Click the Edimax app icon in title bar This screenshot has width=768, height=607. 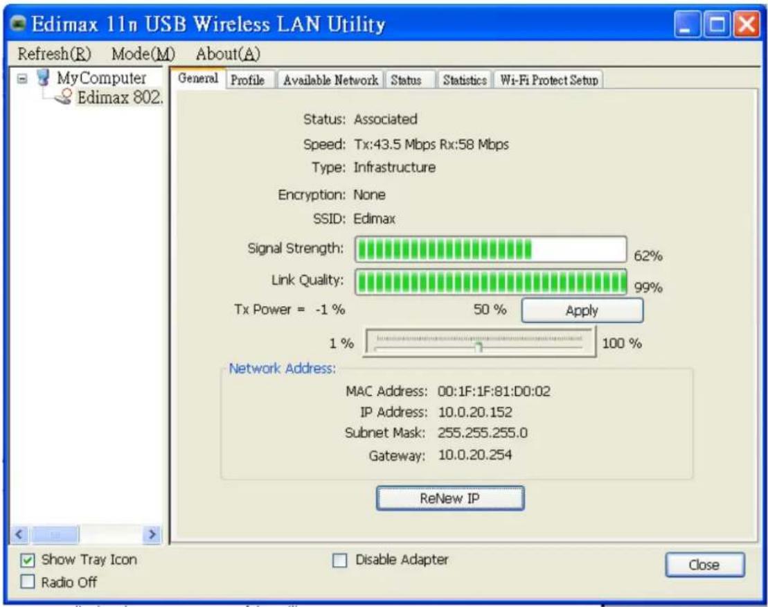point(18,23)
